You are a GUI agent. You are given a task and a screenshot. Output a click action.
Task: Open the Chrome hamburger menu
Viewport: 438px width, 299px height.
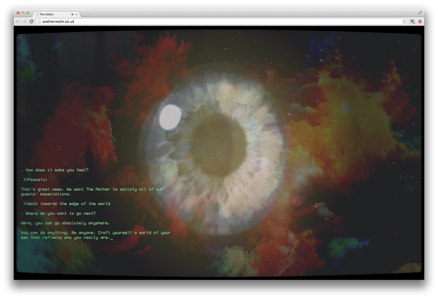click(x=420, y=21)
